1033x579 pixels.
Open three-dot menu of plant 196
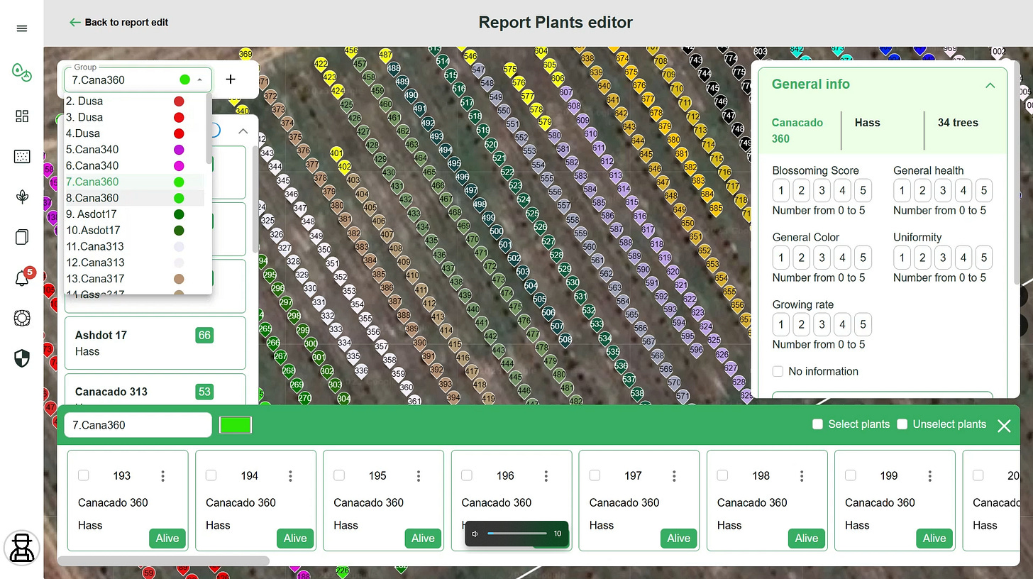click(x=546, y=475)
